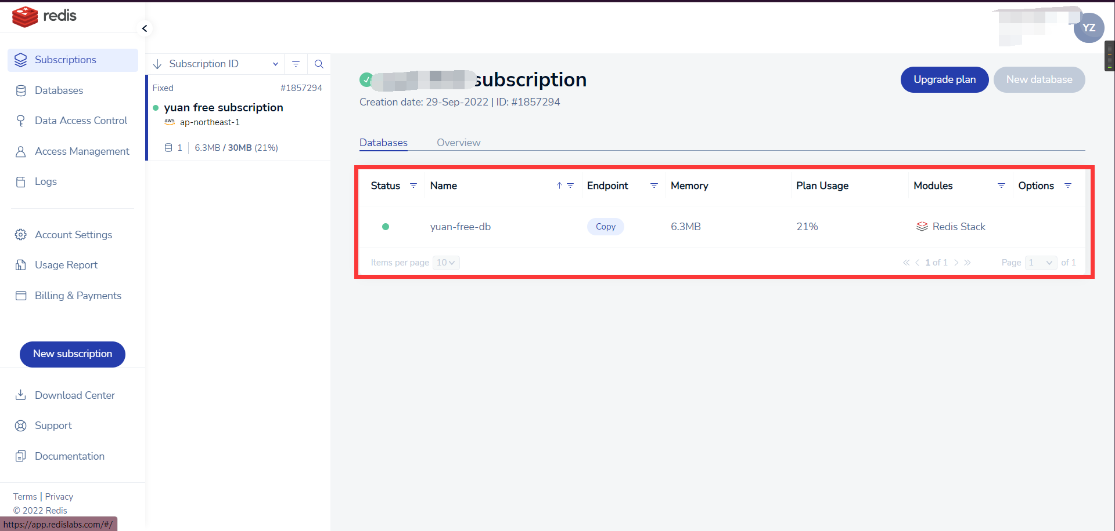Image resolution: width=1115 pixels, height=531 pixels.
Task: Toggle sort direction arrow for Subscription ID
Action: (157, 64)
